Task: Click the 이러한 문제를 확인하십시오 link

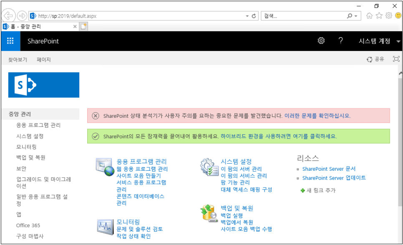Action: 317,116
